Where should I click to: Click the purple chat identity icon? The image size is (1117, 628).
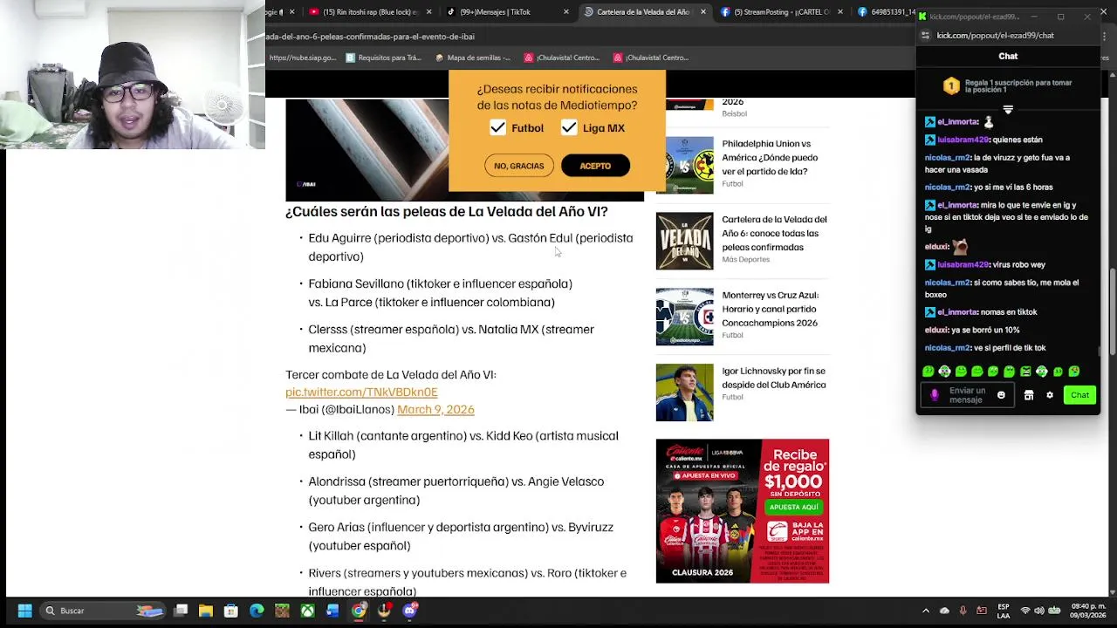click(x=935, y=395)
